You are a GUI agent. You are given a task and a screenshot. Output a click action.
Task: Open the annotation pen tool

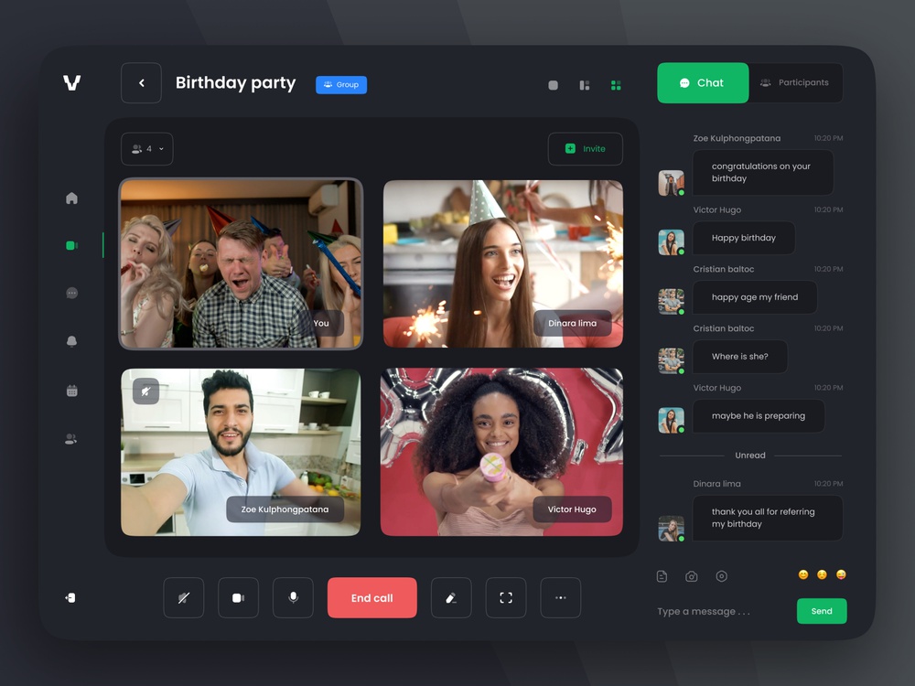(x=451, y=598)
